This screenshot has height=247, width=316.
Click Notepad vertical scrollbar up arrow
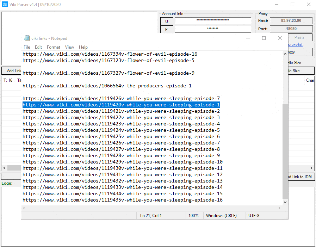285,54
